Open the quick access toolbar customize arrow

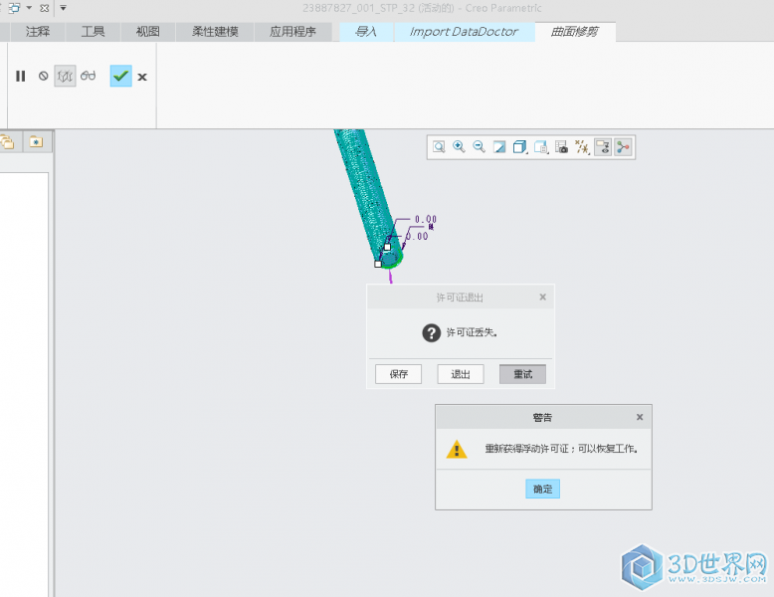tap(64, 8)
